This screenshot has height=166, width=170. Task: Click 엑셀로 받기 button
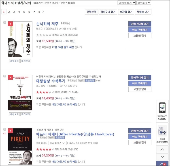point(143,12)
